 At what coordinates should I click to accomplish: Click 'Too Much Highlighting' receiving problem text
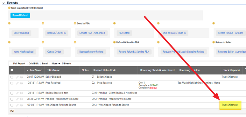pos(199,83)
